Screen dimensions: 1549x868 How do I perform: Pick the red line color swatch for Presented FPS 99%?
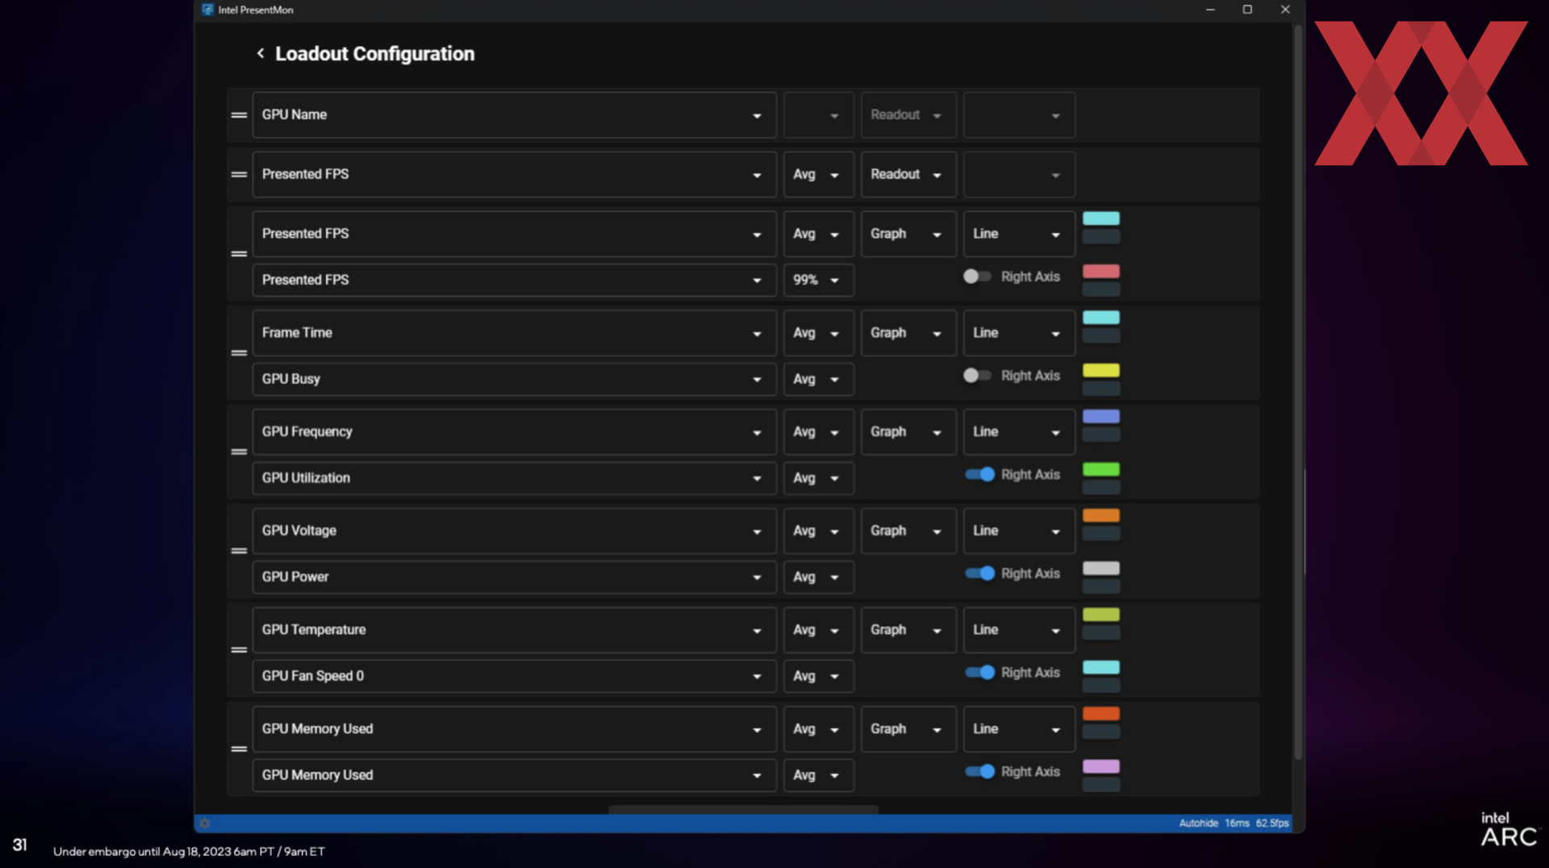point(1100,272)
